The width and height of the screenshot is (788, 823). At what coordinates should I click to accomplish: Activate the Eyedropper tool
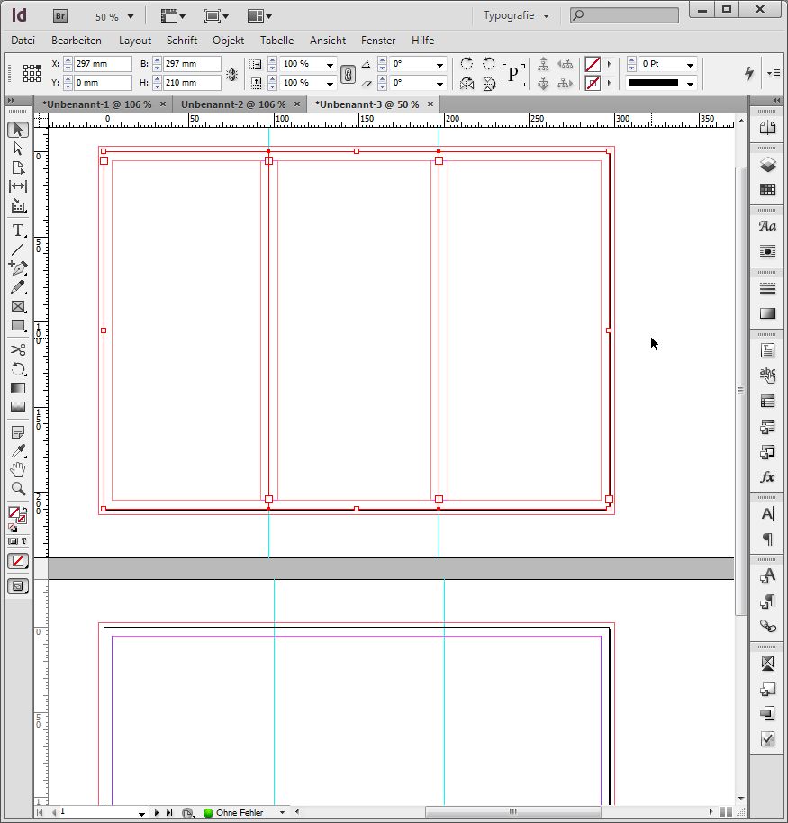(x=18, y=451)
